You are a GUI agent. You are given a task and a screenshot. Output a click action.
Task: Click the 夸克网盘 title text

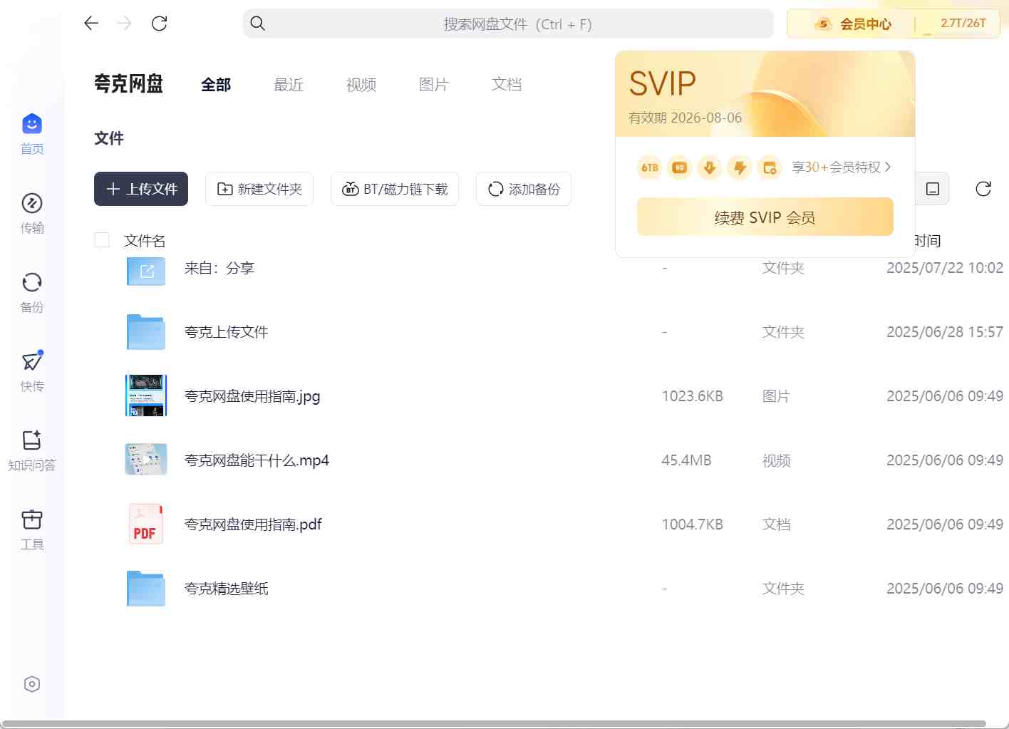(x=128, y=84)
